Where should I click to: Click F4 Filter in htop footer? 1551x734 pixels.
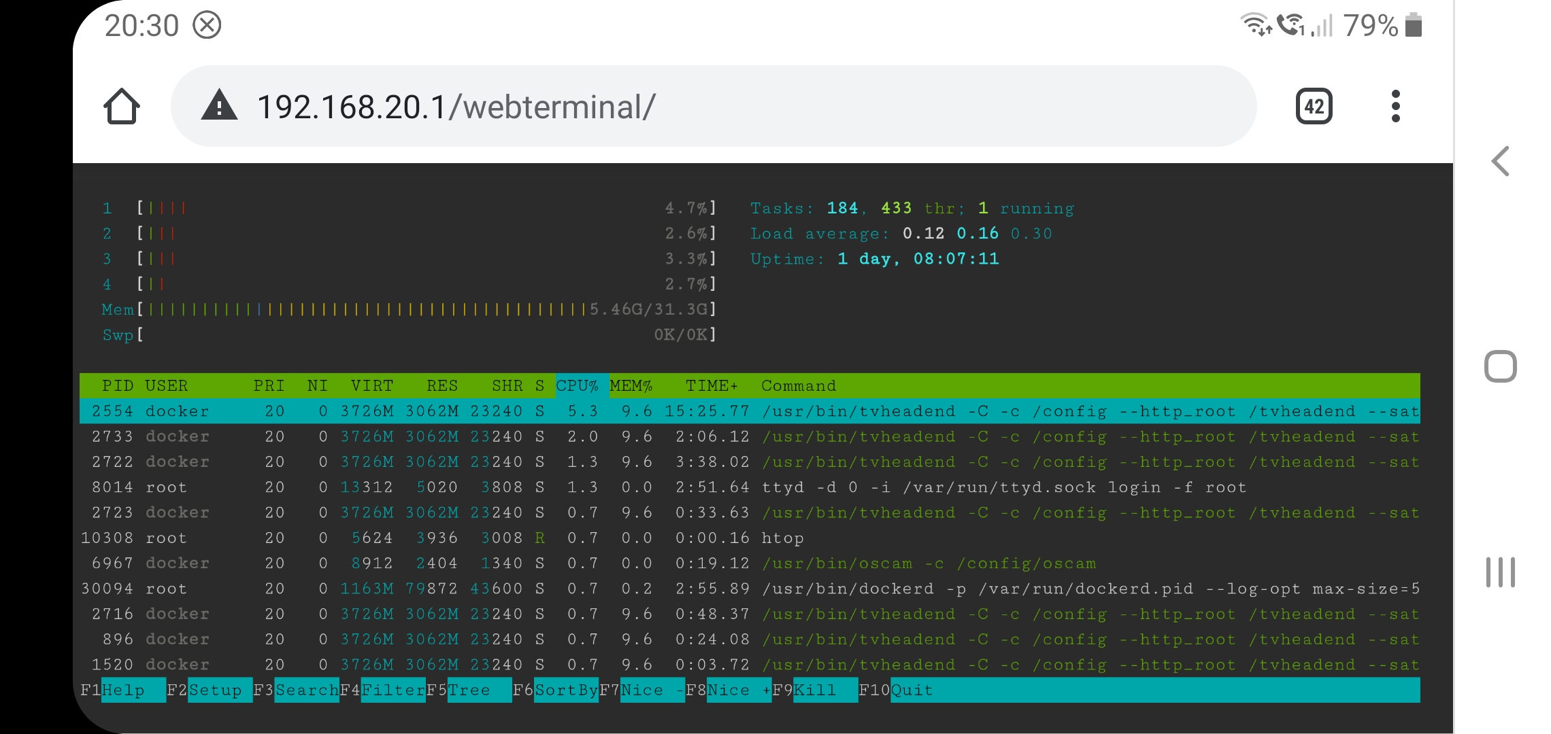click(x=382, y=690)
